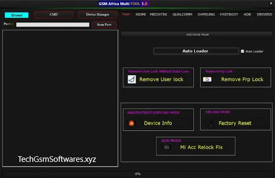This screenshot has height=178, width=275.
Task: Click the Mi icon beside Mi Acc Relock Fix
Action: pos(167,147)
